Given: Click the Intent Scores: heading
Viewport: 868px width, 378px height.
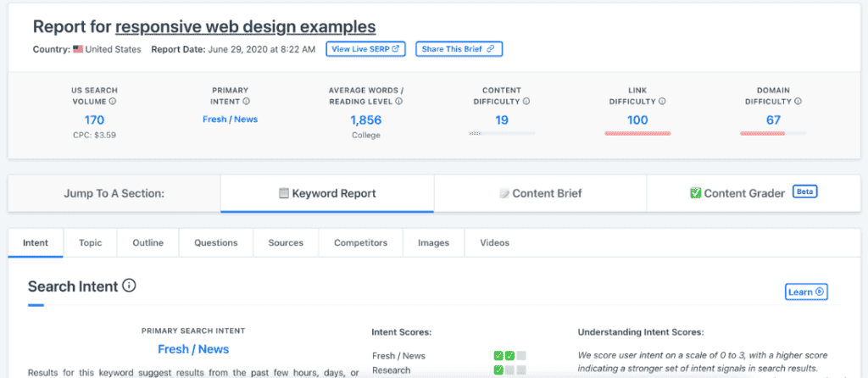Looking at the screenshot, I should click(x=401, y=332).
